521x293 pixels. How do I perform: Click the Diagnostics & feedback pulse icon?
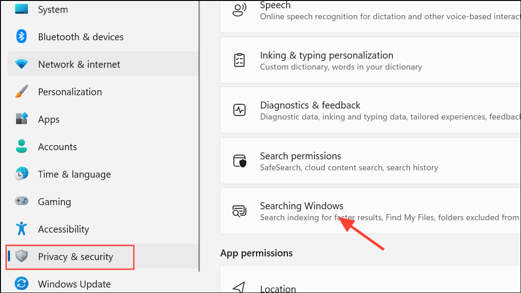239,110
